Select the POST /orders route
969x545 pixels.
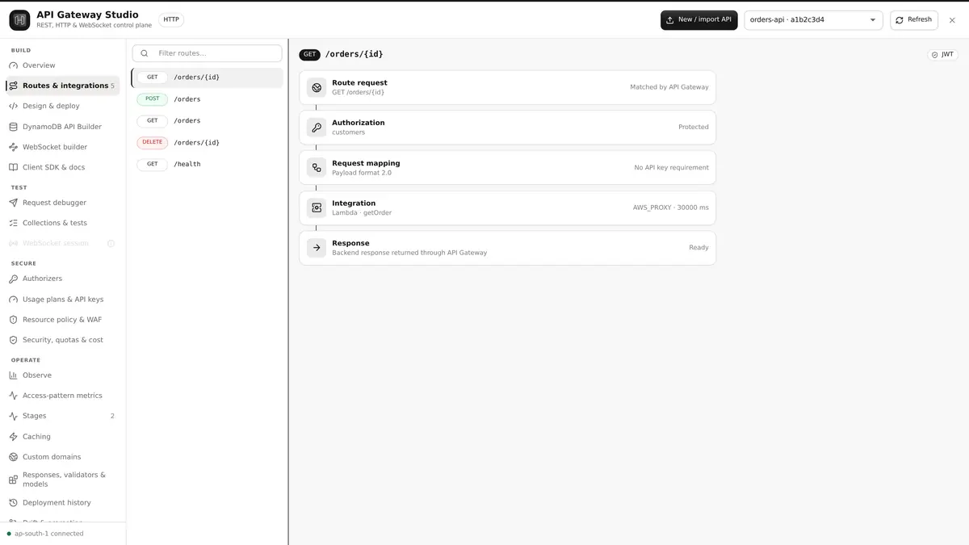[x=208, y=99]
